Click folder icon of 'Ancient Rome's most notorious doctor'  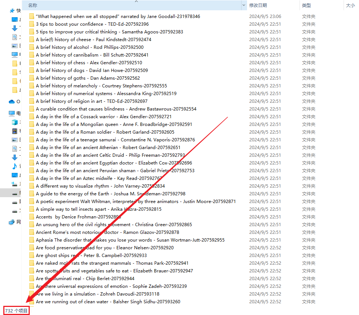pos(32,232)
